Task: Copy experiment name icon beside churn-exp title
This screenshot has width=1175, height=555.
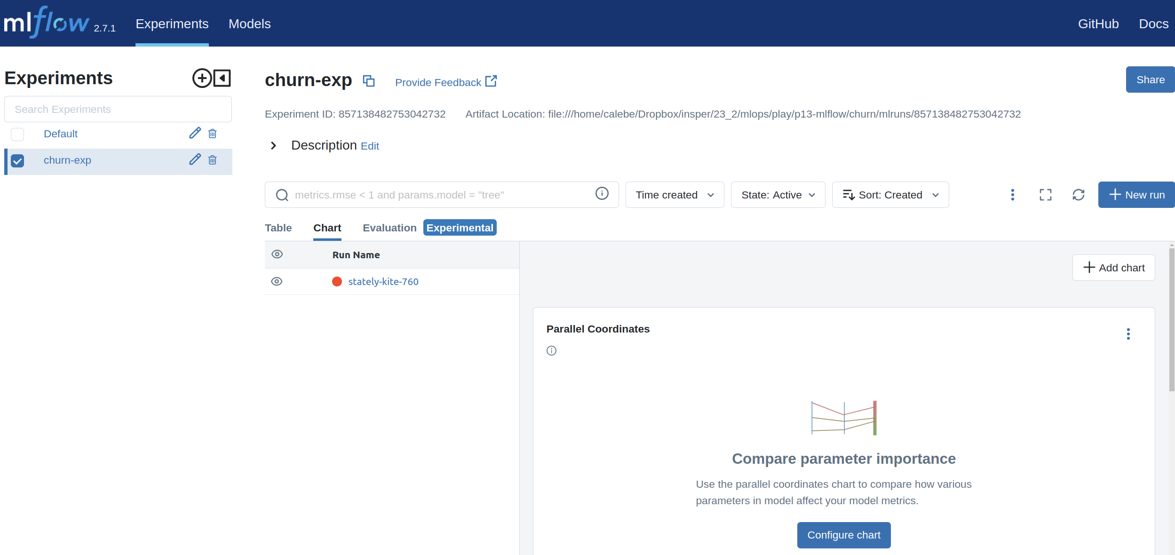Action: pyautogui.click(x=369, y=81)
